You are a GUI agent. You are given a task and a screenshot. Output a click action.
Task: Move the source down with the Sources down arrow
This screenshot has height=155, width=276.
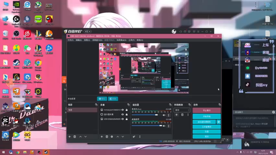pos(123,136)
